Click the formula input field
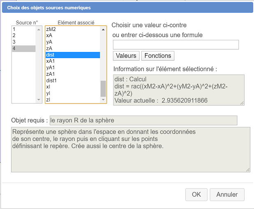 [x=176, y=45]
